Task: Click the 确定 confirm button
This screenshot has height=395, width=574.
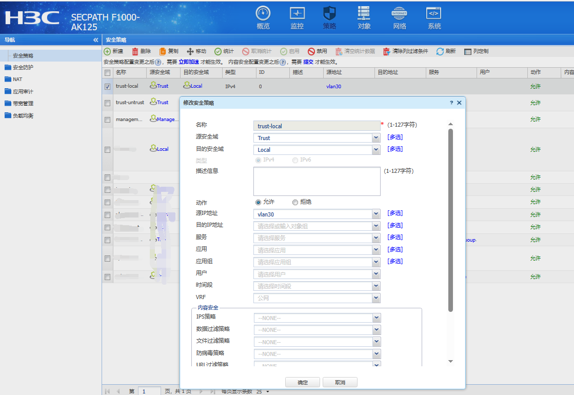Action: coord(303,383)
